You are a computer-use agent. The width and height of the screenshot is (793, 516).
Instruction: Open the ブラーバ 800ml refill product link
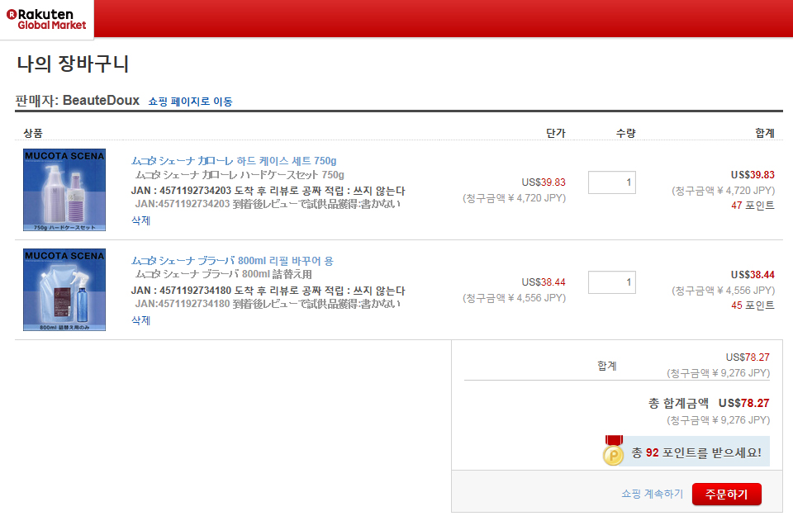pos(232,261)
